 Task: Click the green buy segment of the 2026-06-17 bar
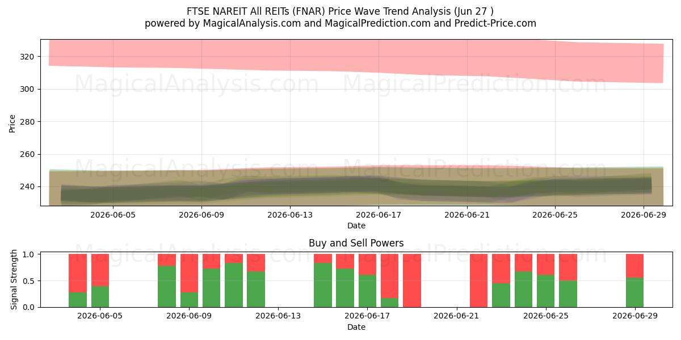[367, 291]
